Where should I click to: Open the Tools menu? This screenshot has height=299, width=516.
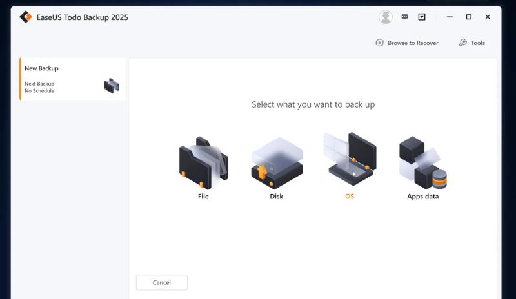tap(472, 43)
